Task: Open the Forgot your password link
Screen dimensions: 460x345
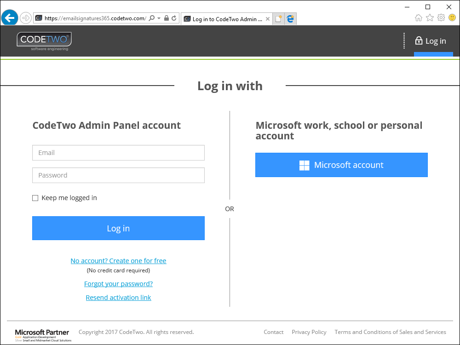Action: 118,283
